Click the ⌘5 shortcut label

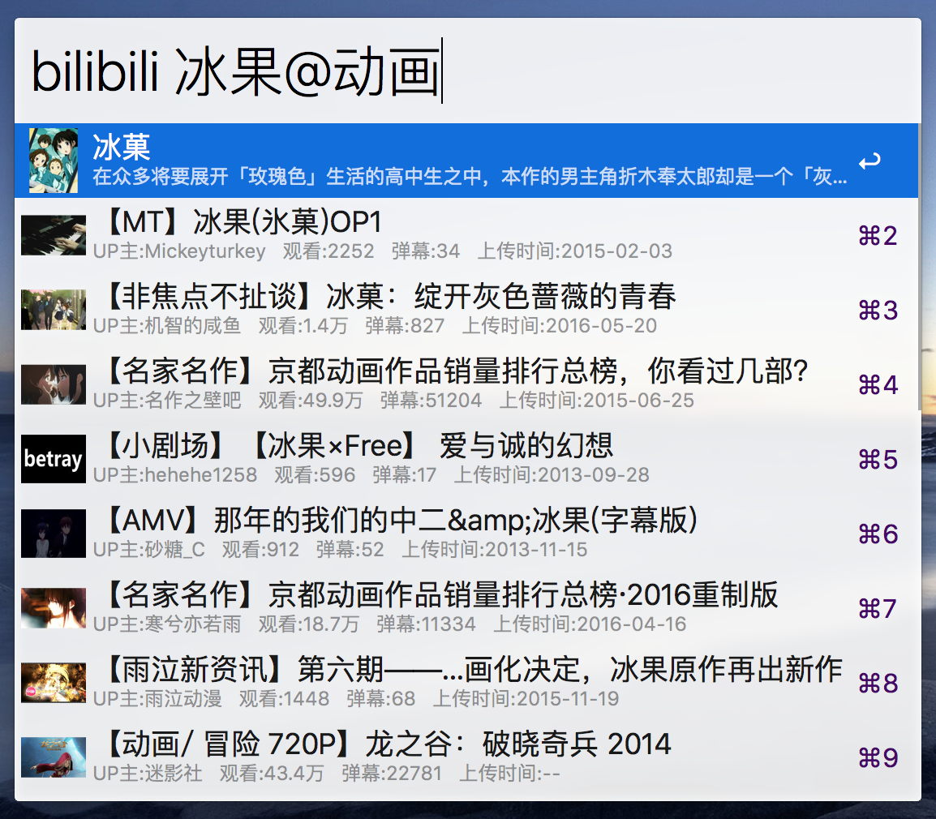pyautogui.click(x=878, y=460)
